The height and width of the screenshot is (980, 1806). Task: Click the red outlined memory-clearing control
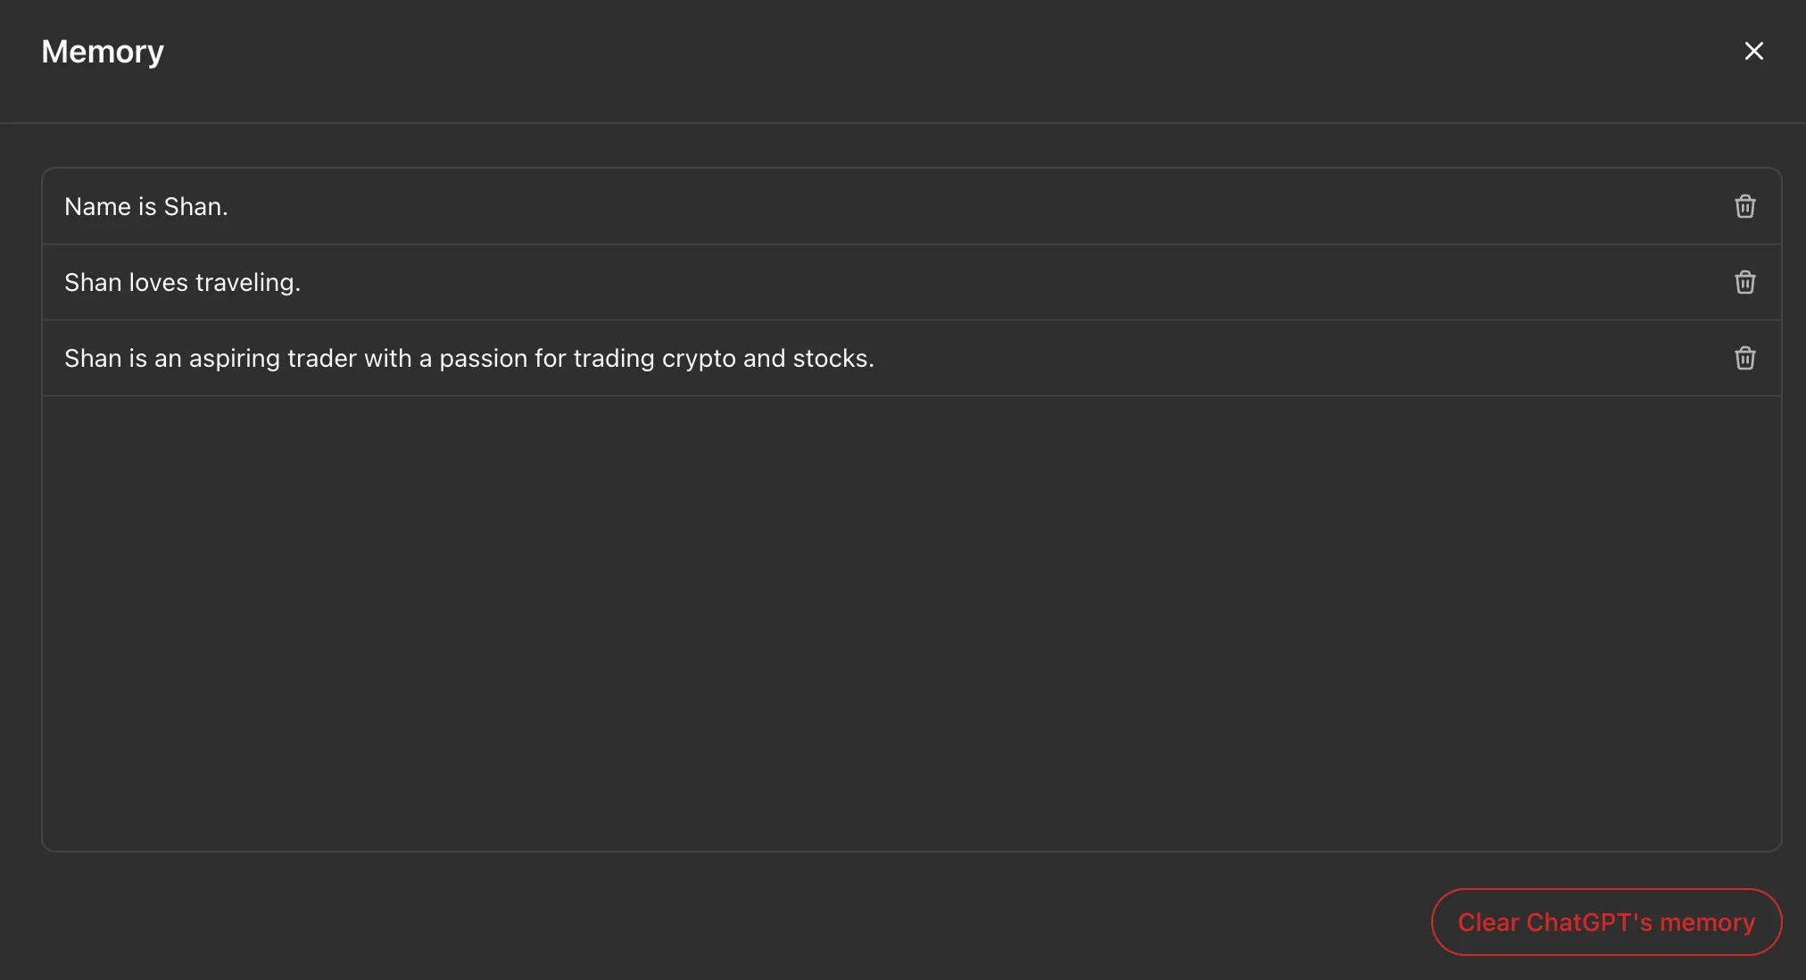tap(1604, 921)
